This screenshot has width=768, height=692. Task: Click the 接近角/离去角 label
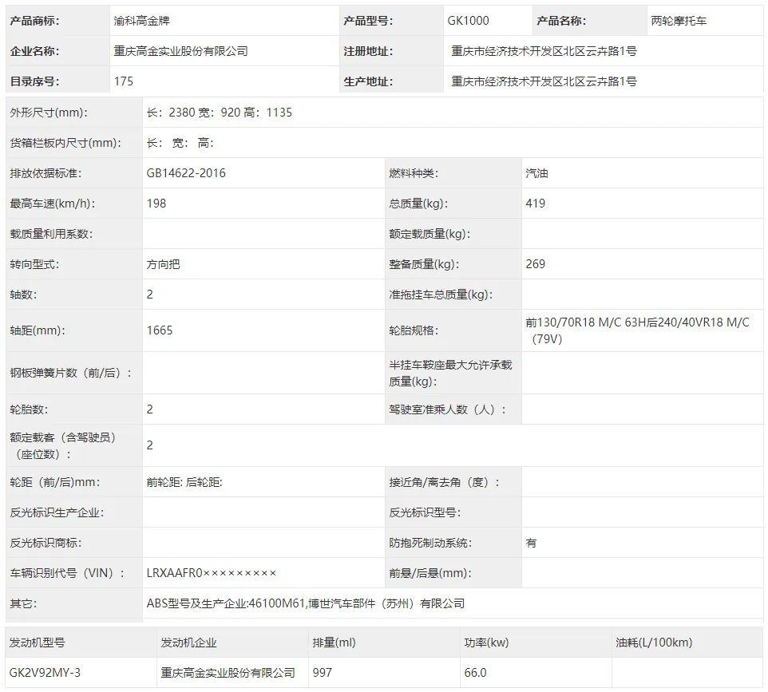coord(444,482)
